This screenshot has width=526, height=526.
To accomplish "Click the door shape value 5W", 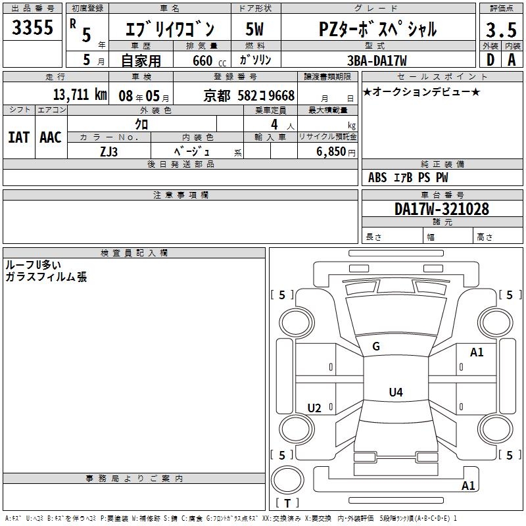I will 254,29.
